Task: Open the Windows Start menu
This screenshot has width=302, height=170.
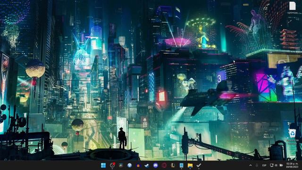Action: 103,165
